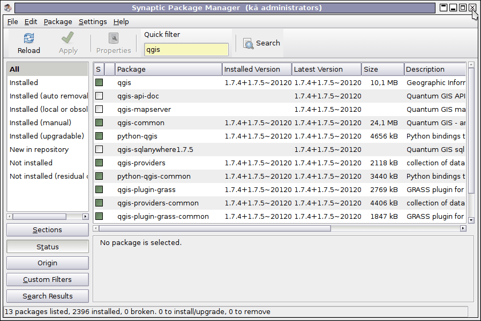
Task: Toggle status box for qgis-plugin-grass
Action: [x=99, y=189]
